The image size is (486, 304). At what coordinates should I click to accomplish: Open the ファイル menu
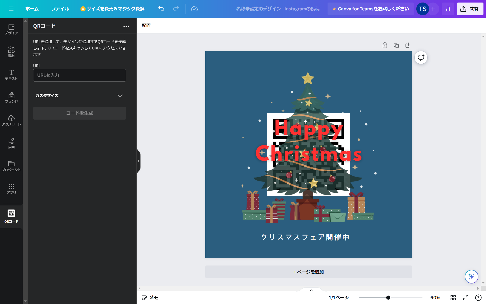tap(60, 9)
